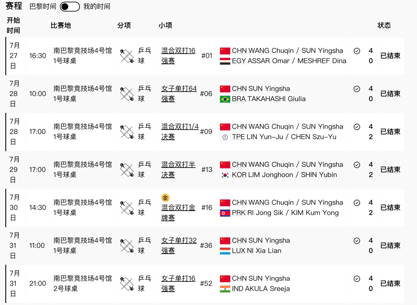Open 女子单打64强赛 event link

[x=179, y=94]
